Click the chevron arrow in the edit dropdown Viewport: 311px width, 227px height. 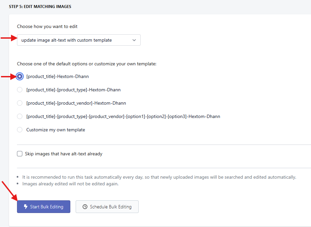(134, 40)
